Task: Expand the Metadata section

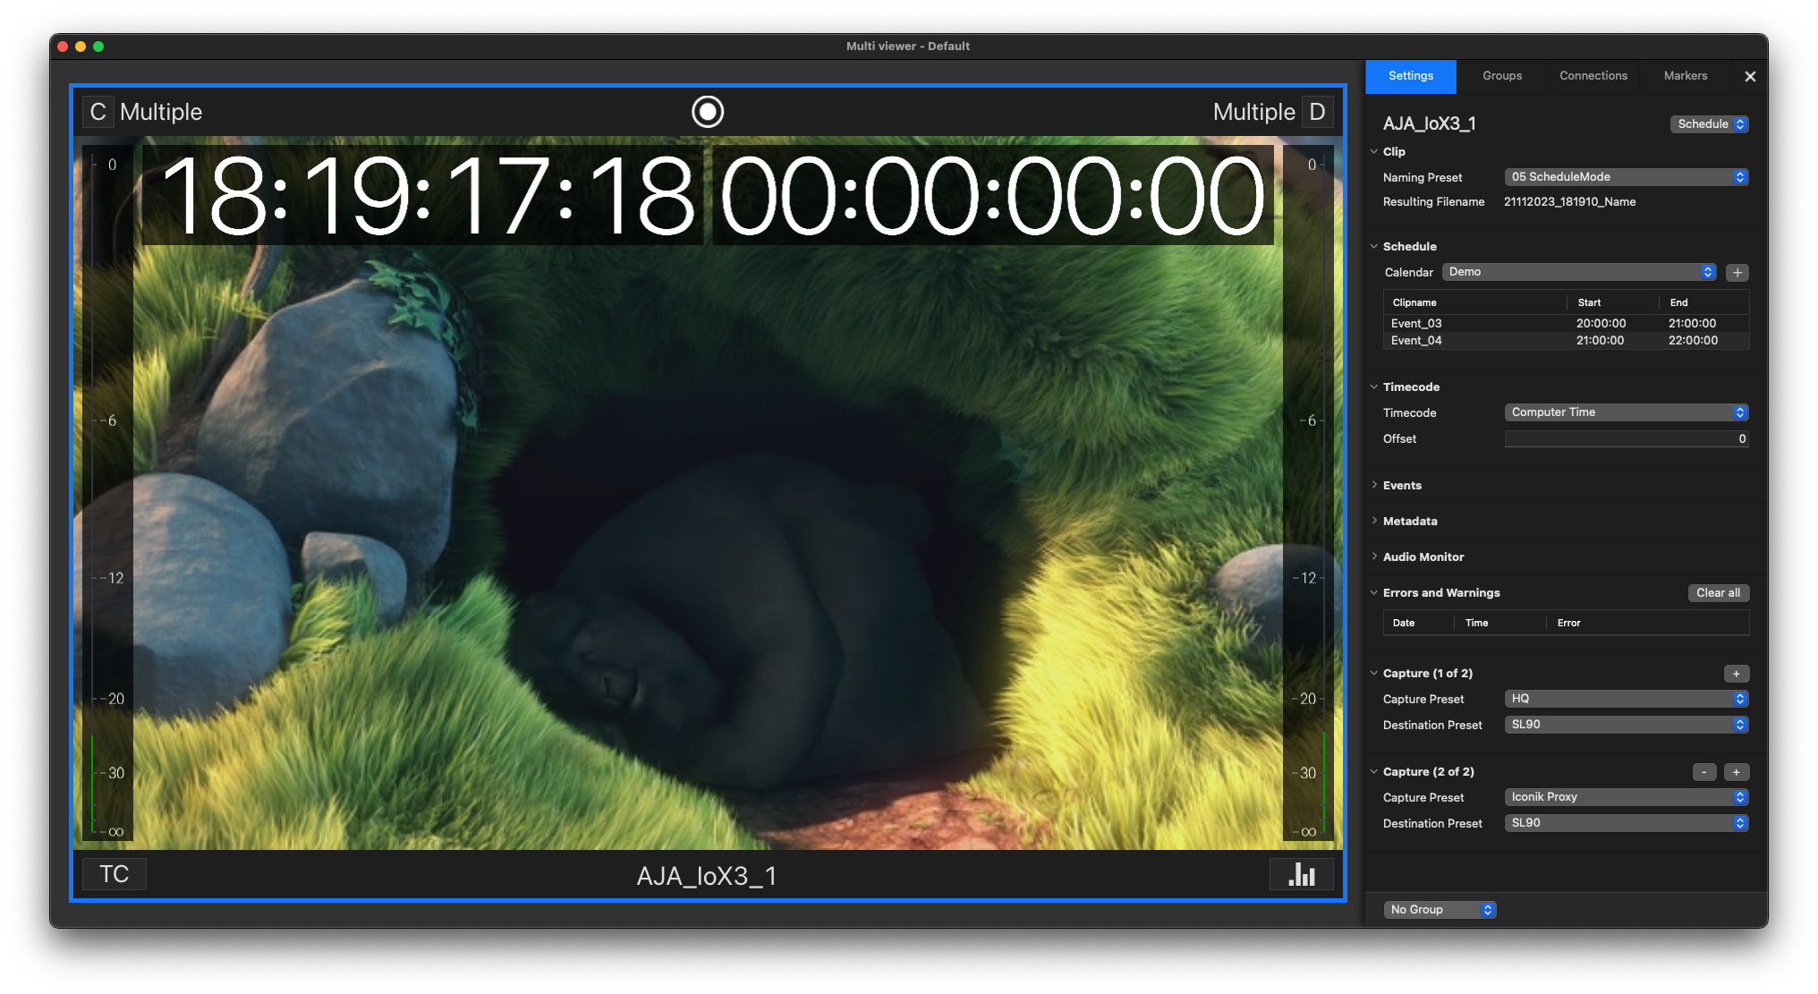Action: 1374,521
